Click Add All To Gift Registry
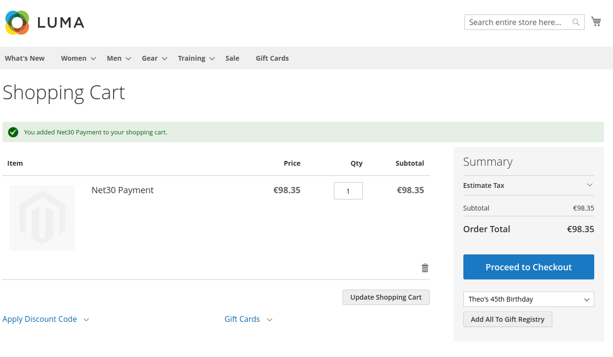Image resolution: width=613 pixels, height=357 pixels. pyautogui.click(x=508, y=319)
